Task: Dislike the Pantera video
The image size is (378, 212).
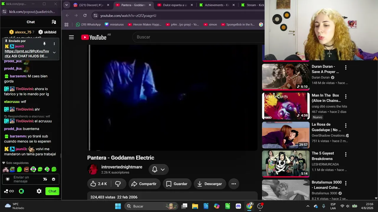Action: pyautogui.click(x=118, y=184)
